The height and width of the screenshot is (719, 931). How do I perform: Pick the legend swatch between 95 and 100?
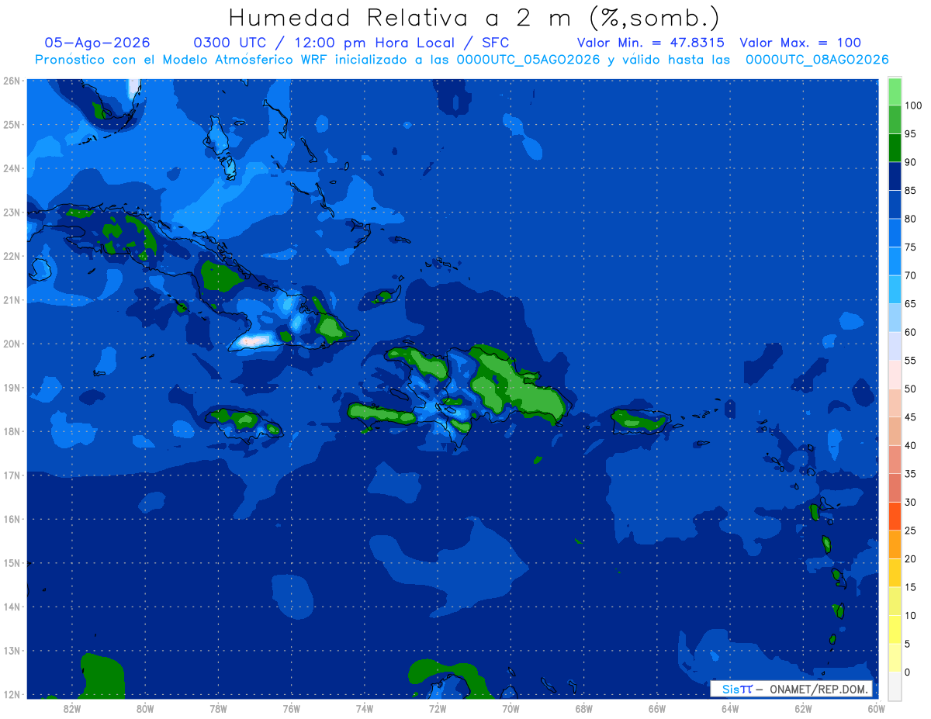tap(895, 119)
